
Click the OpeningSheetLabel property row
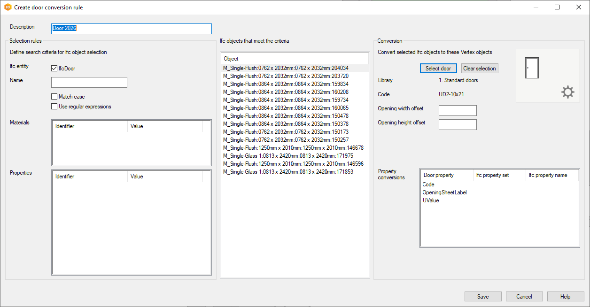pyautogui.click(x=444, y=192)
